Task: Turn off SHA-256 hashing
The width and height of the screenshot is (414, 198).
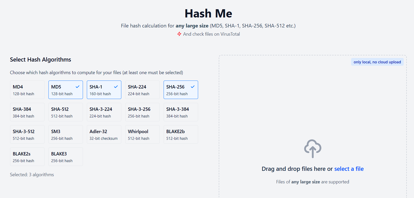Action: coord(181,90)
